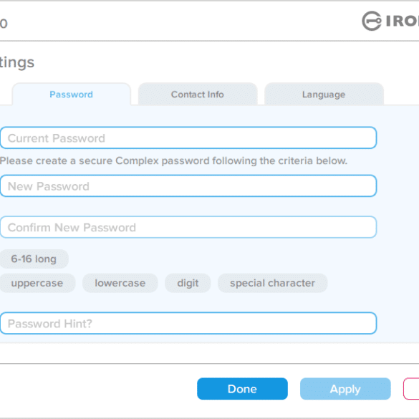Click the secure Complex password instruction text

pos(173,161)
